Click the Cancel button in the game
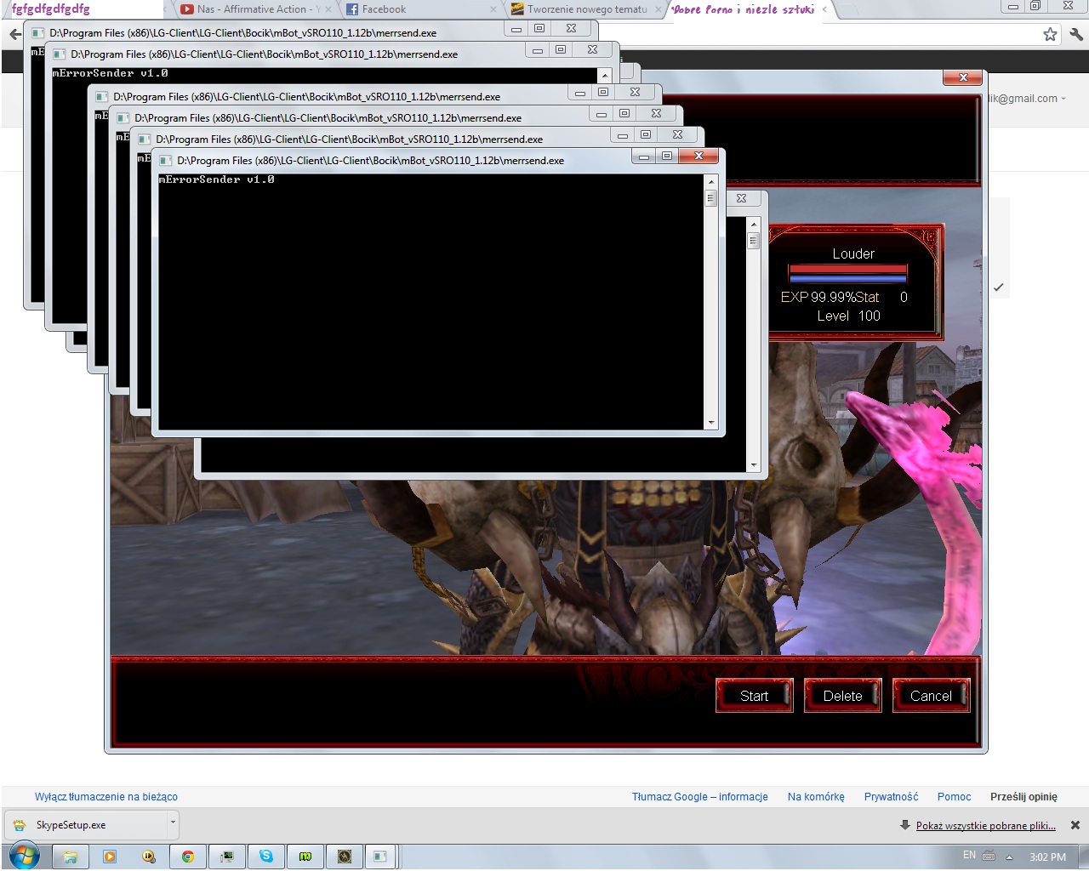The height and width of the screenshot is (871, 1089). tap(931, 696)
